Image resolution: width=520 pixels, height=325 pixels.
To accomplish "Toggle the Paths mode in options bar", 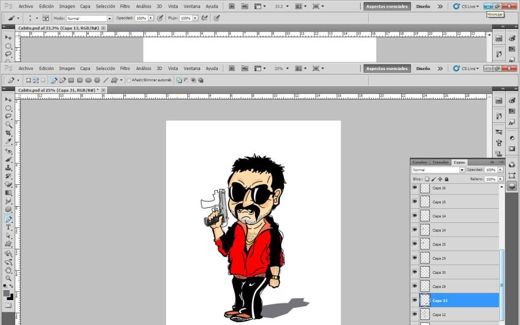I will [36, 80].
